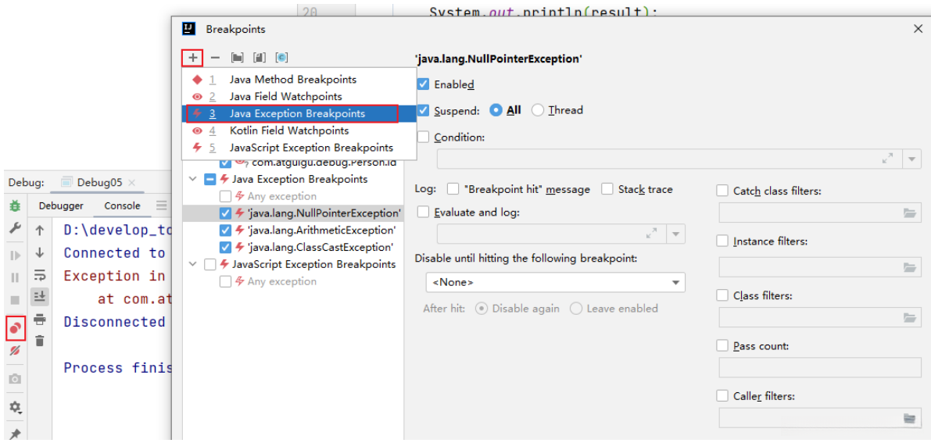Open debug configuration wrench icon
Viewport: 931px width, 443px height.
click(16, 230)
